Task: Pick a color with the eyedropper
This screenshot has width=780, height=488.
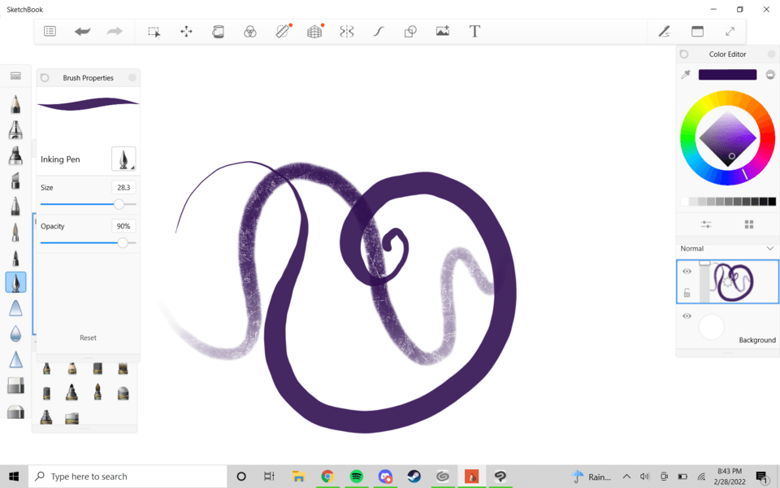Action: point(685,74)
